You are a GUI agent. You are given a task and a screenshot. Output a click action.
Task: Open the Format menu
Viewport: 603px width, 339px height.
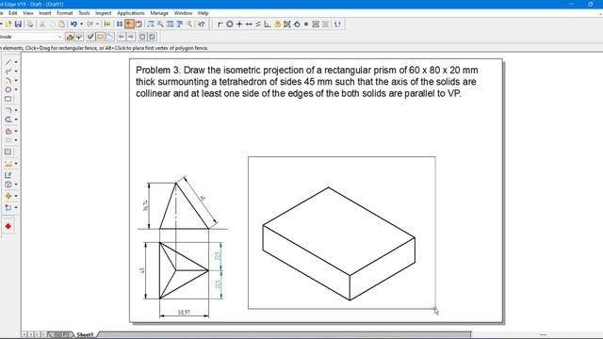coord(65,13)
